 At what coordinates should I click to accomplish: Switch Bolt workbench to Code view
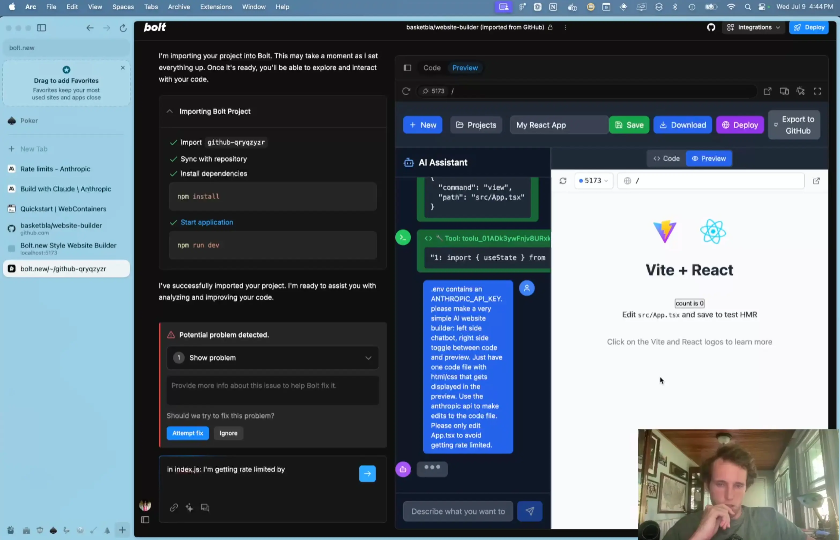click(x=432, y=68)
